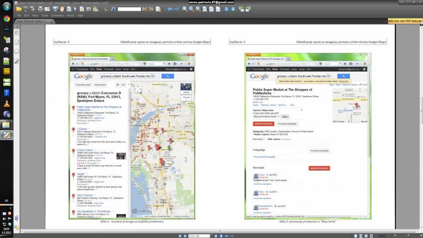Switch to single page layout icon
Screen dimensions: 423x238
point(356,236)
